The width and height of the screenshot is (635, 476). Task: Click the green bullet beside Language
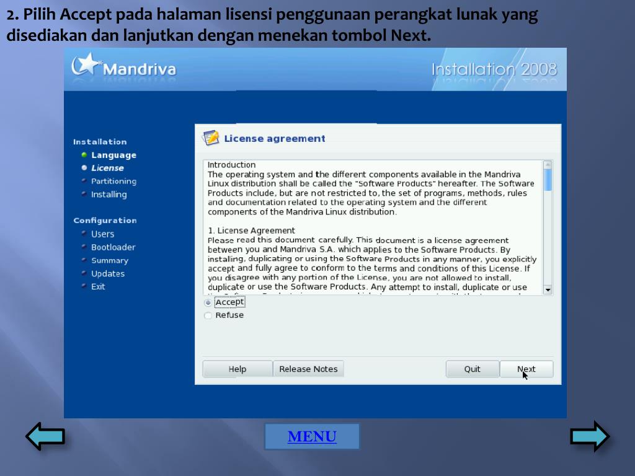[84, 154]
